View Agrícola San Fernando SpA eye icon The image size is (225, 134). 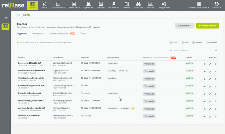(205, 109)
